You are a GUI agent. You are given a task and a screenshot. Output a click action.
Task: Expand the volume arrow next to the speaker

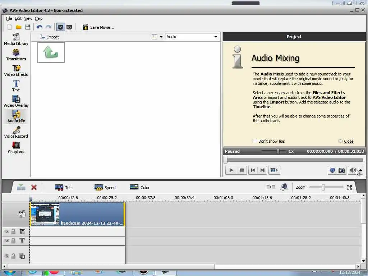(x=360, y=170)
